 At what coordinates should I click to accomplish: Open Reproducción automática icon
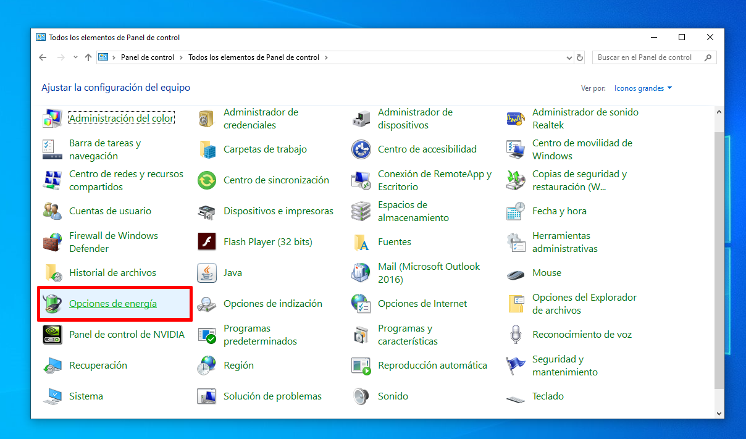point(361,365)
